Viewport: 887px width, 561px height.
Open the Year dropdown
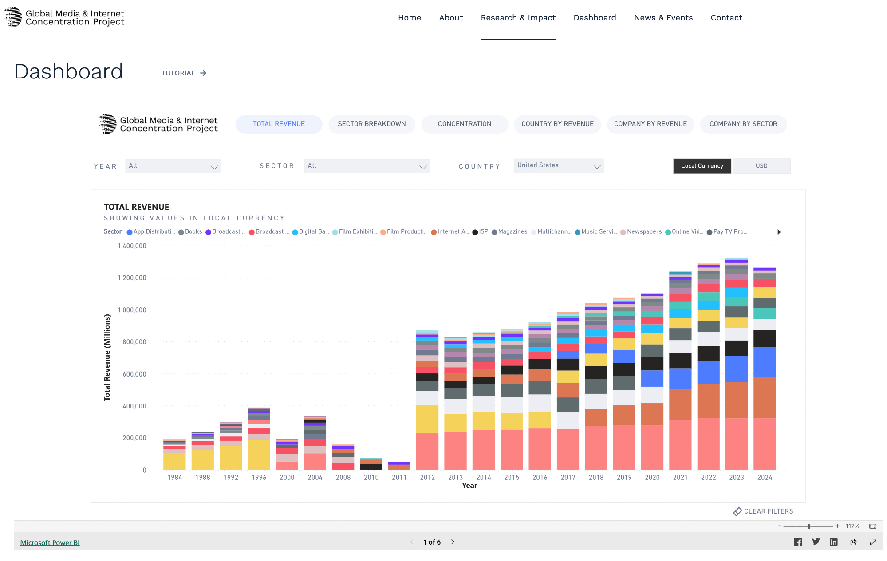173,166
